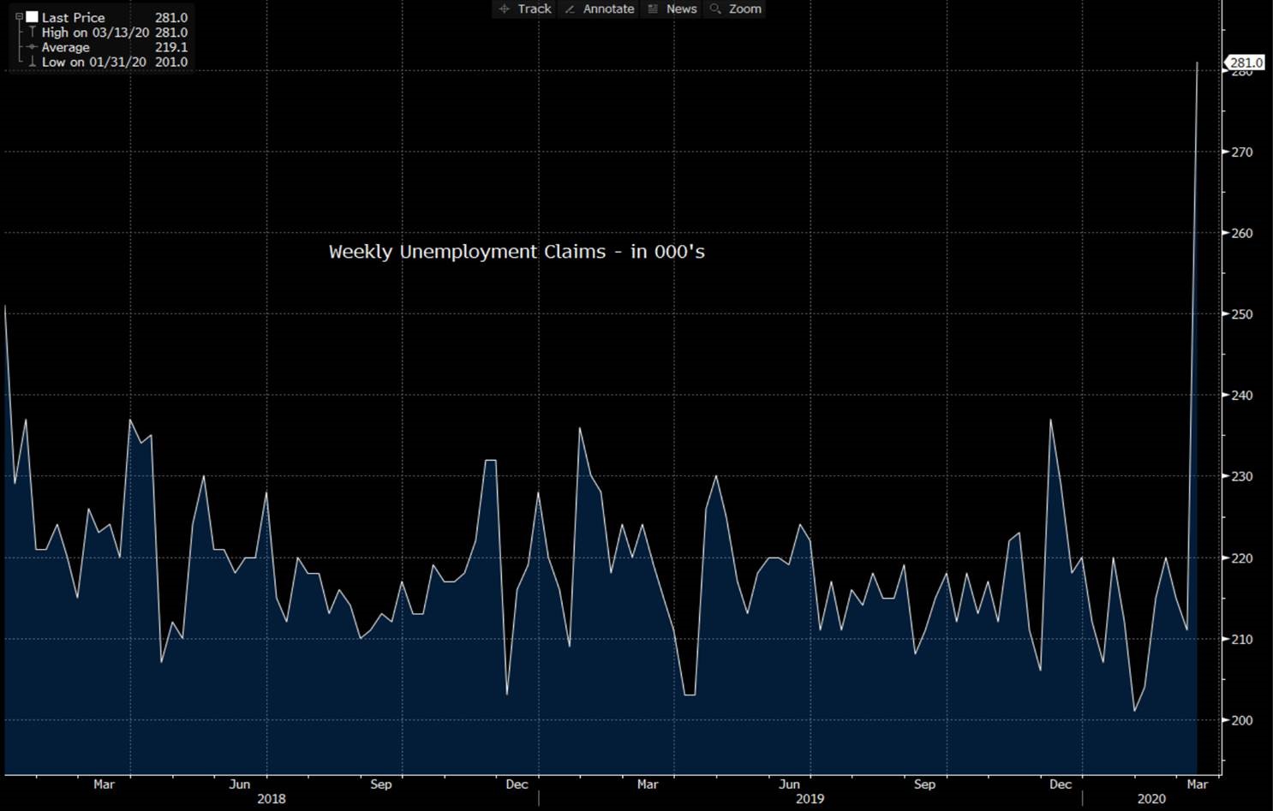Click the white Last Price color swatch

coord(33,17)
